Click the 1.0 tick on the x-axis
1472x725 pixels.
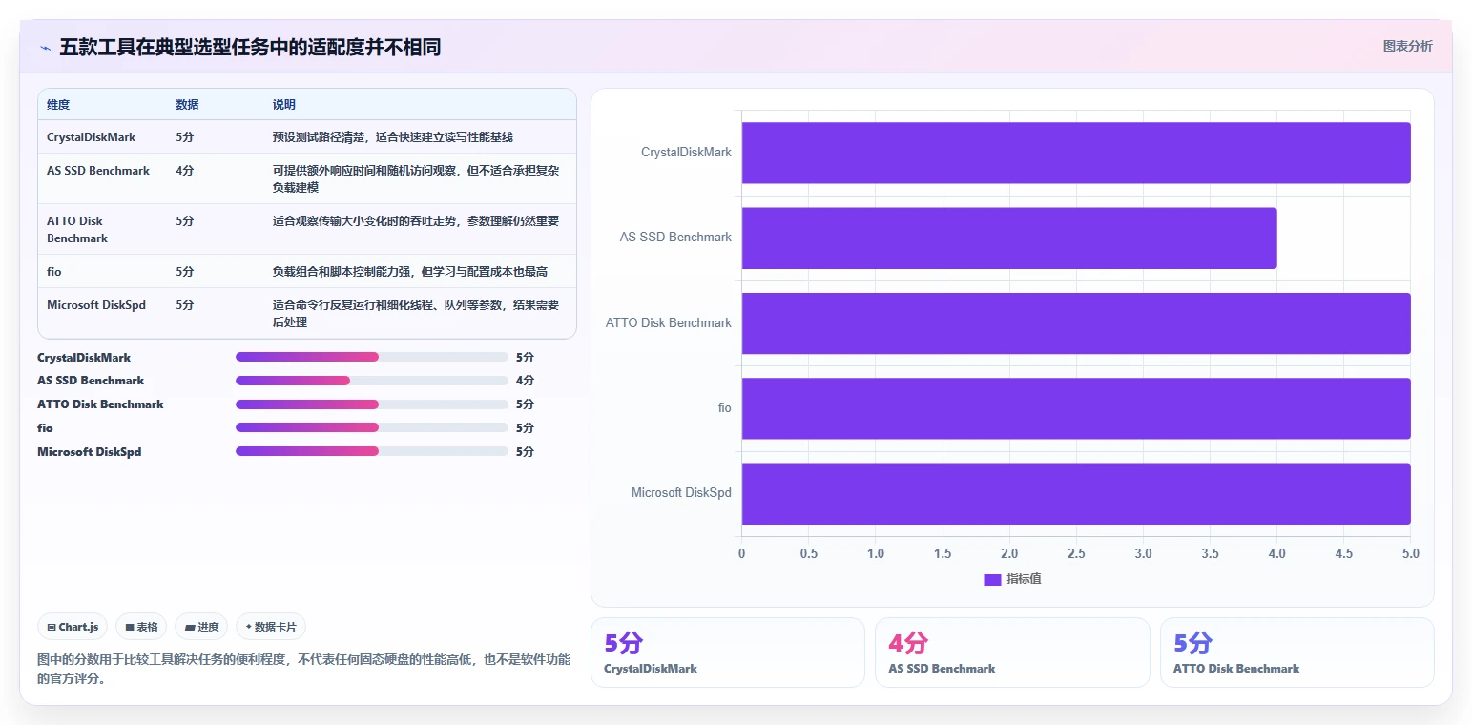point(876,553)
